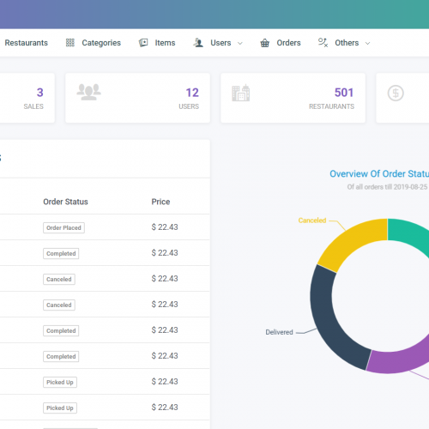Click the Delivered chart label
429x429 pixels.
point(279,332)
